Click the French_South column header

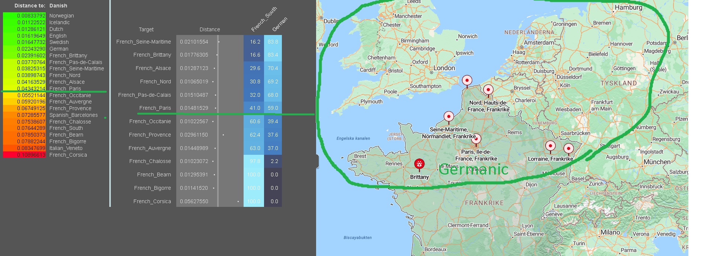click(x=264, y=19)
